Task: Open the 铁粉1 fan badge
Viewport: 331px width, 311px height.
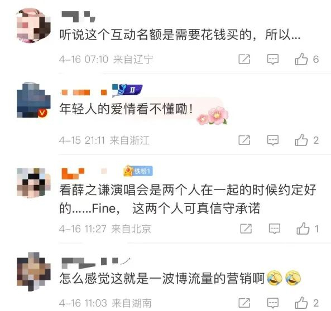Action: [138, 171]
